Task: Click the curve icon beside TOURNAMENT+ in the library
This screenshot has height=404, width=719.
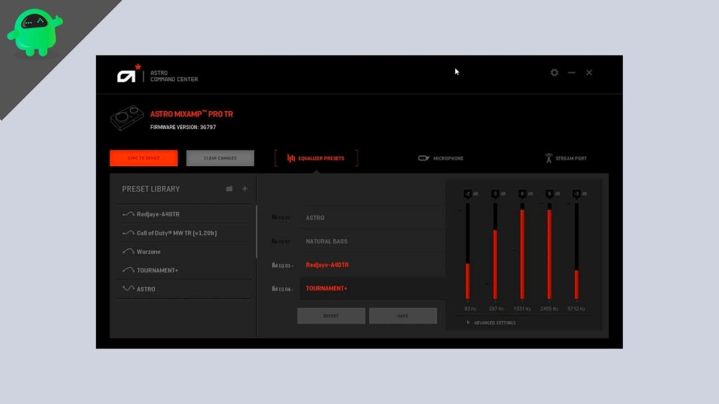Action: (128, 270)
